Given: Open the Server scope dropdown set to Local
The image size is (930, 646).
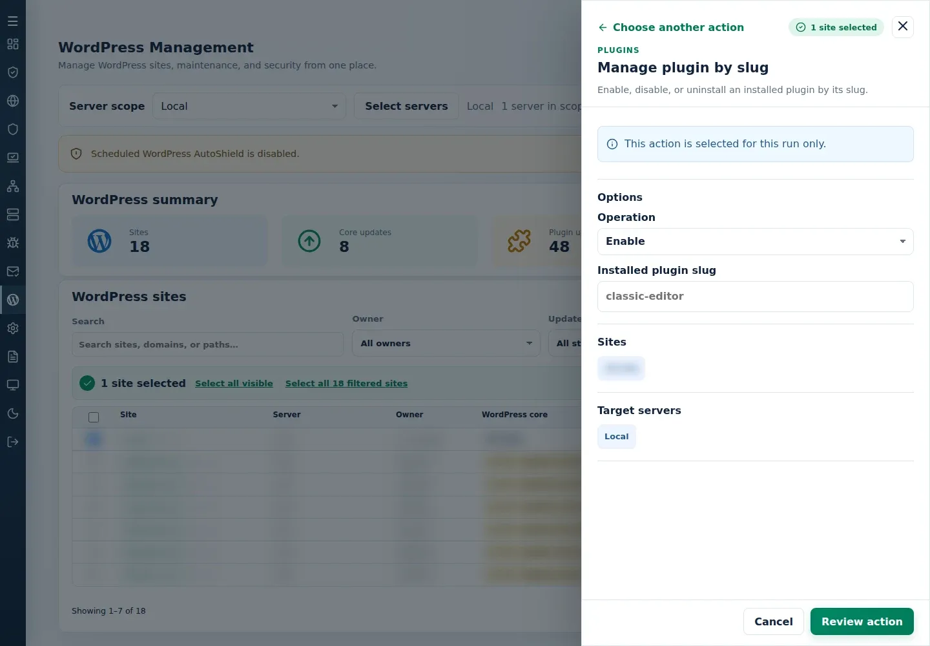Looking at the screenshot, I should 249,106.
